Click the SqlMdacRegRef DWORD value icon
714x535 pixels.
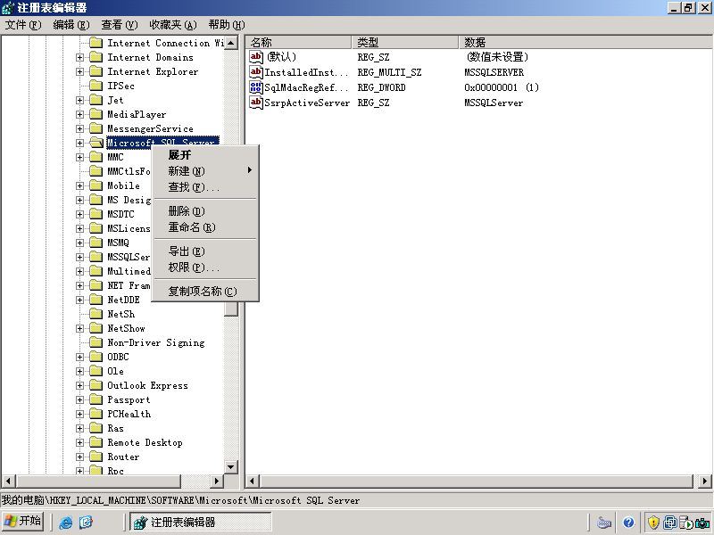tap(256, 87)
